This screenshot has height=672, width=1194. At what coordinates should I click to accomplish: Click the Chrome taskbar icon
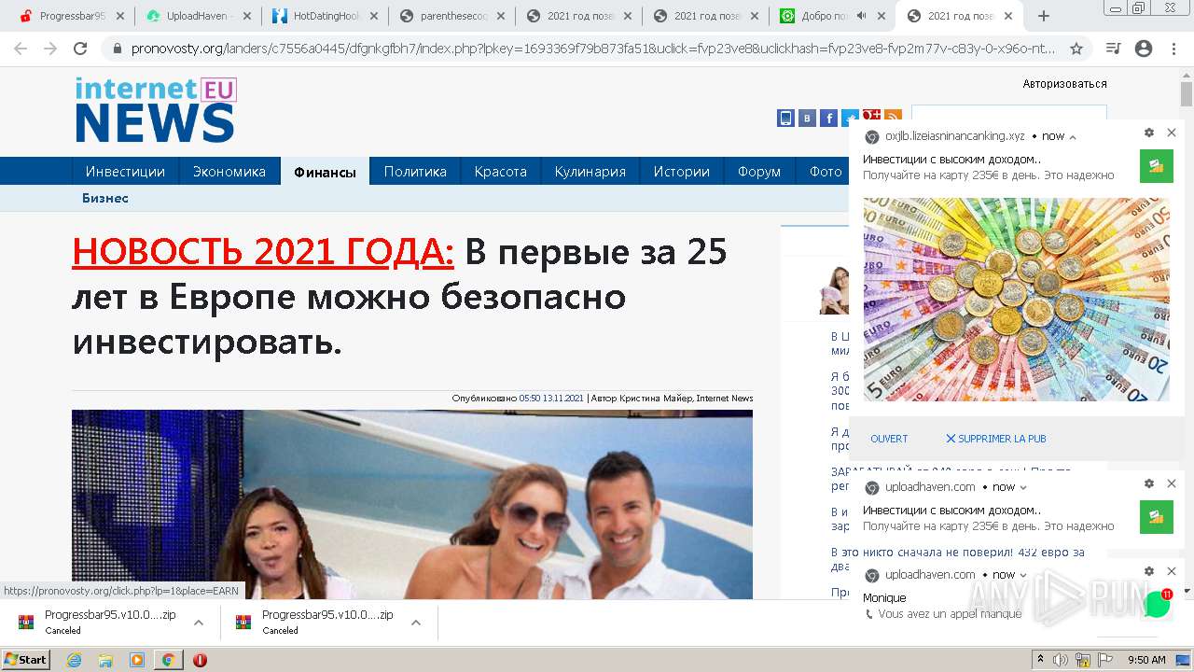coord(168,660)
